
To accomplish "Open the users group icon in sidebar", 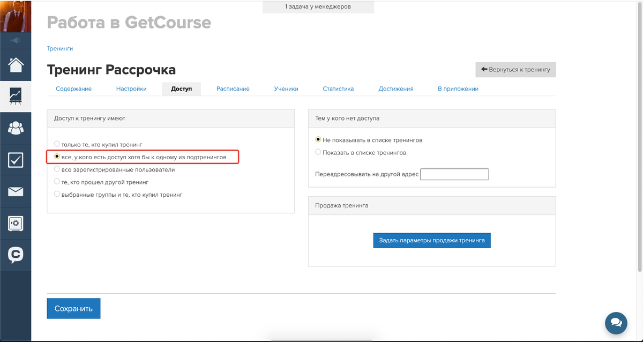I will (x=16, y=128).
